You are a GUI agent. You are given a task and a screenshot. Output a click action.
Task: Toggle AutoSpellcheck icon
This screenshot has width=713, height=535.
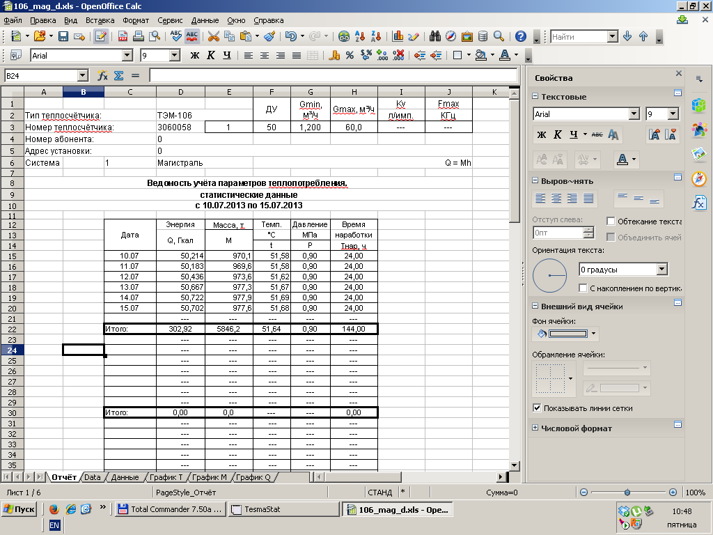tap(192, 36)
